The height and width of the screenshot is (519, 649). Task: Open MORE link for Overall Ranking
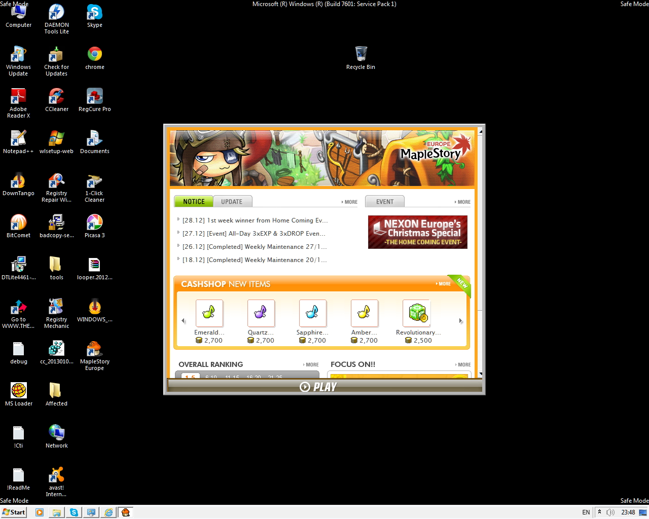click(x=311, y=364)
